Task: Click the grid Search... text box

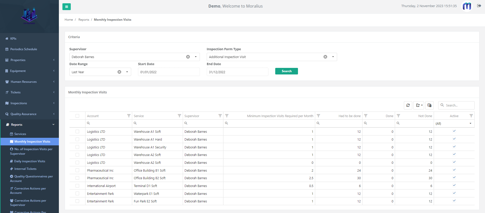Action: [456, 105]
